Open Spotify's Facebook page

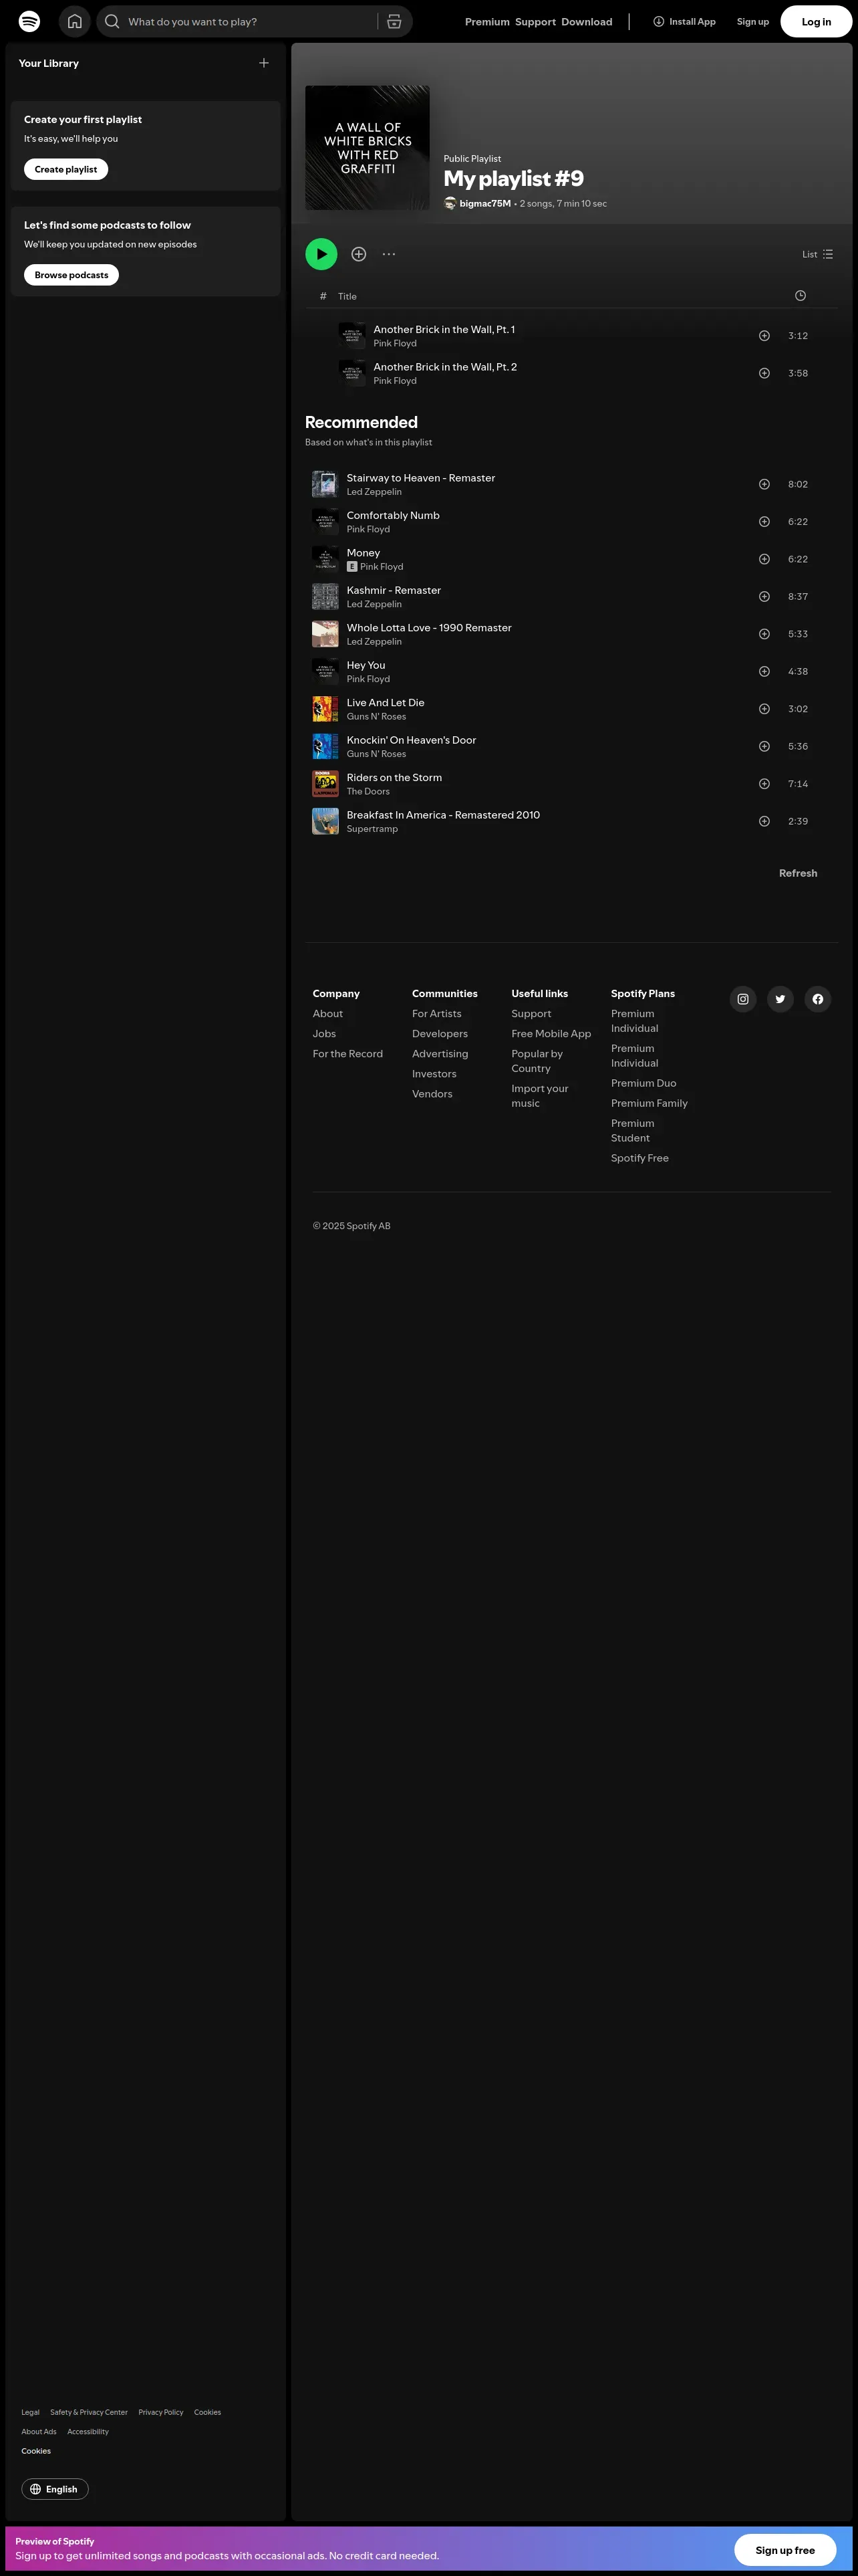818,999
